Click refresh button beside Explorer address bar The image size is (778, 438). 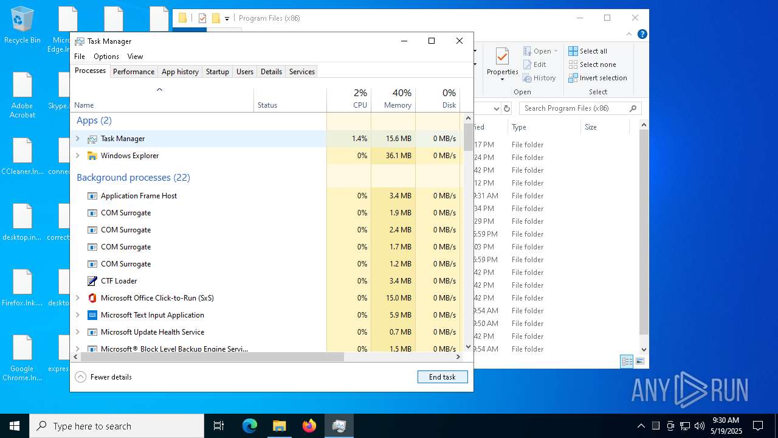[508, 108]
